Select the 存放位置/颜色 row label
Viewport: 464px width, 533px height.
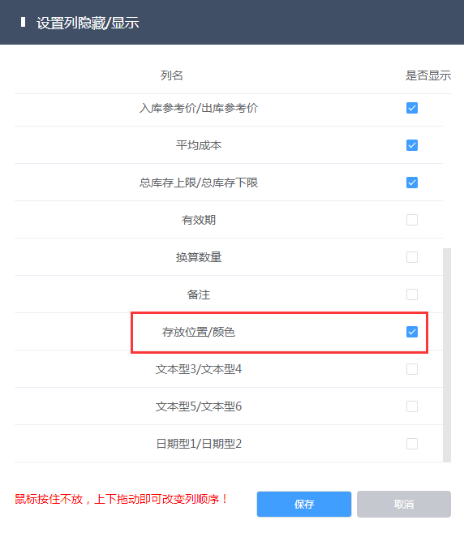tap(199, 332)
